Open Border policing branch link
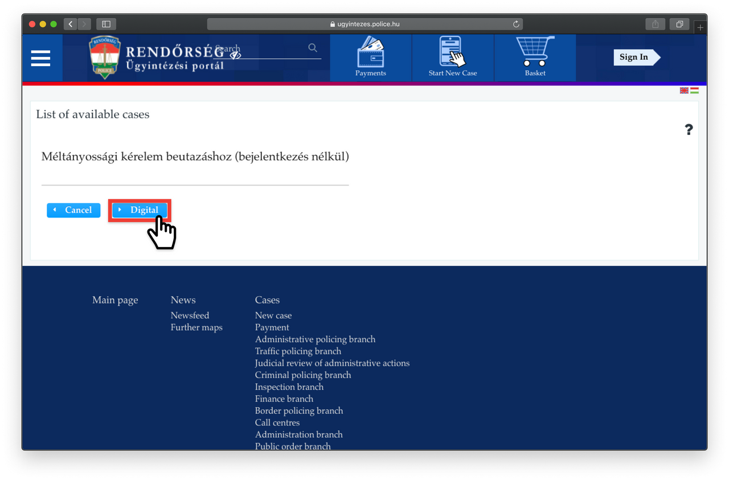 click(x=299, y=411)
